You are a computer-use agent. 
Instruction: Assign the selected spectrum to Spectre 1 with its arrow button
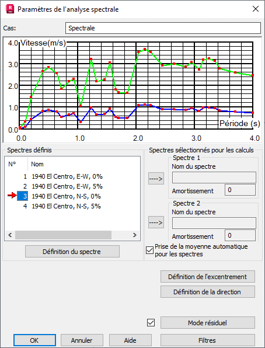point(156,179)
